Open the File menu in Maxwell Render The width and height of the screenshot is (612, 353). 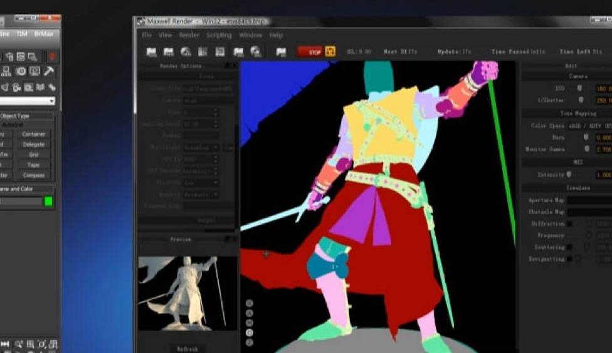147,35
